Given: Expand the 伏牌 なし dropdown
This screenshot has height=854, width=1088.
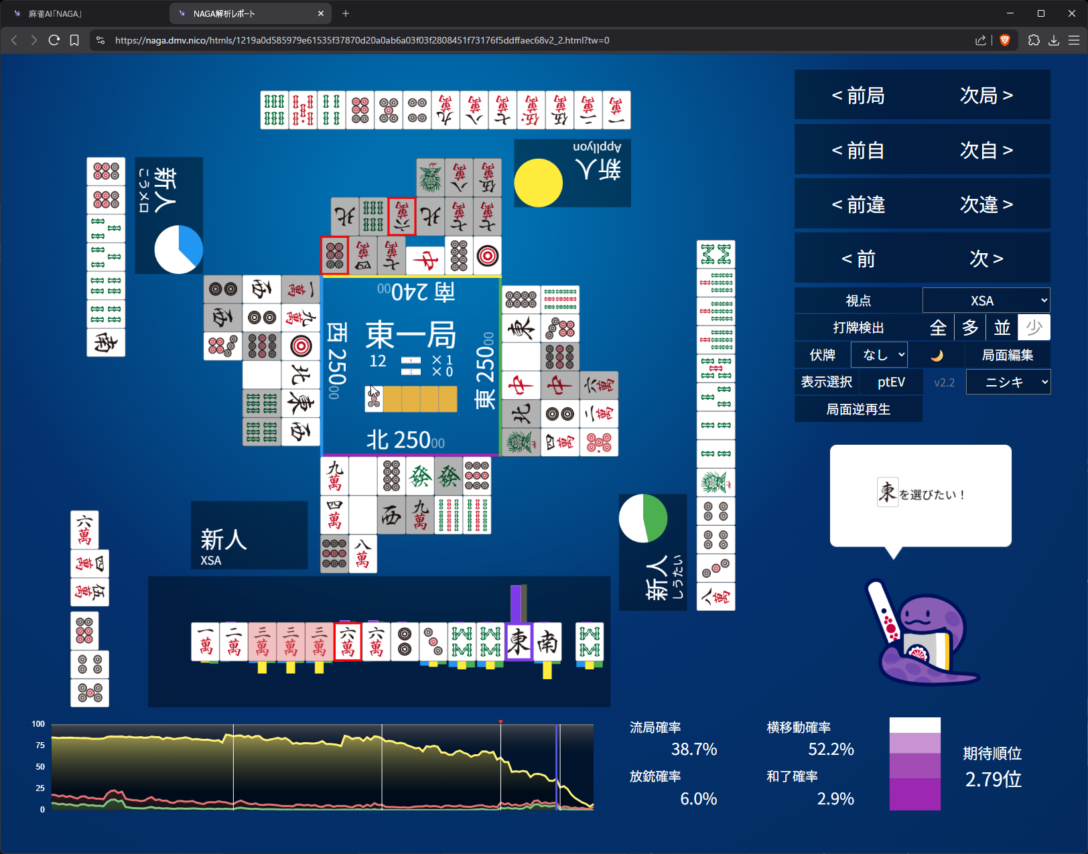Looking at the screenshot, I should coord(879,355).
